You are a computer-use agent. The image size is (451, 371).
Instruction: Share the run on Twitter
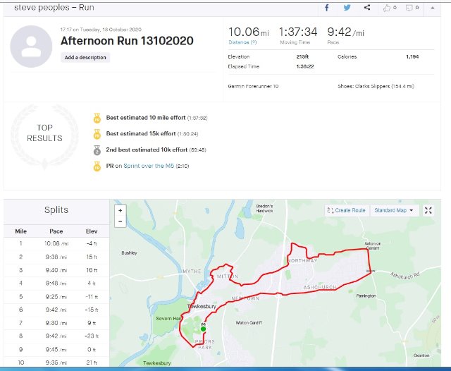tap(347, 8)
